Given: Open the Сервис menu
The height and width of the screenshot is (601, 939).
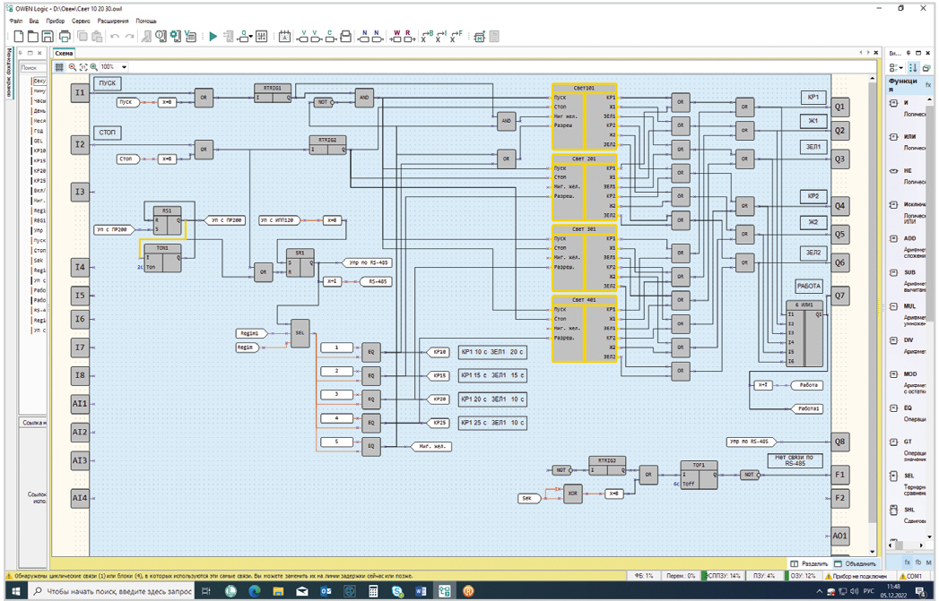Looking at the screenshot, I should coord(80,21).
